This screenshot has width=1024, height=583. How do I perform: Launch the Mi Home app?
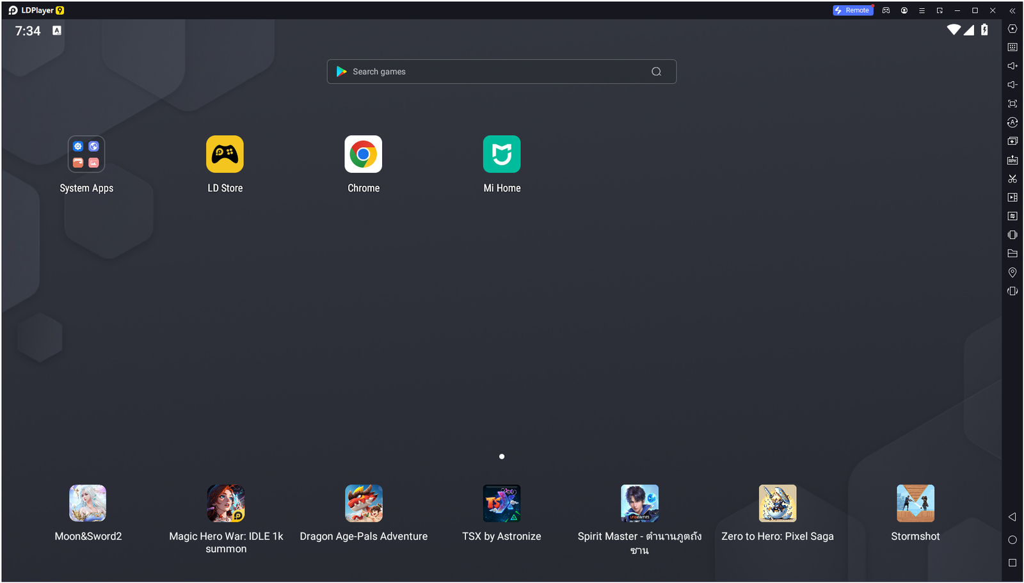[502, 154]
